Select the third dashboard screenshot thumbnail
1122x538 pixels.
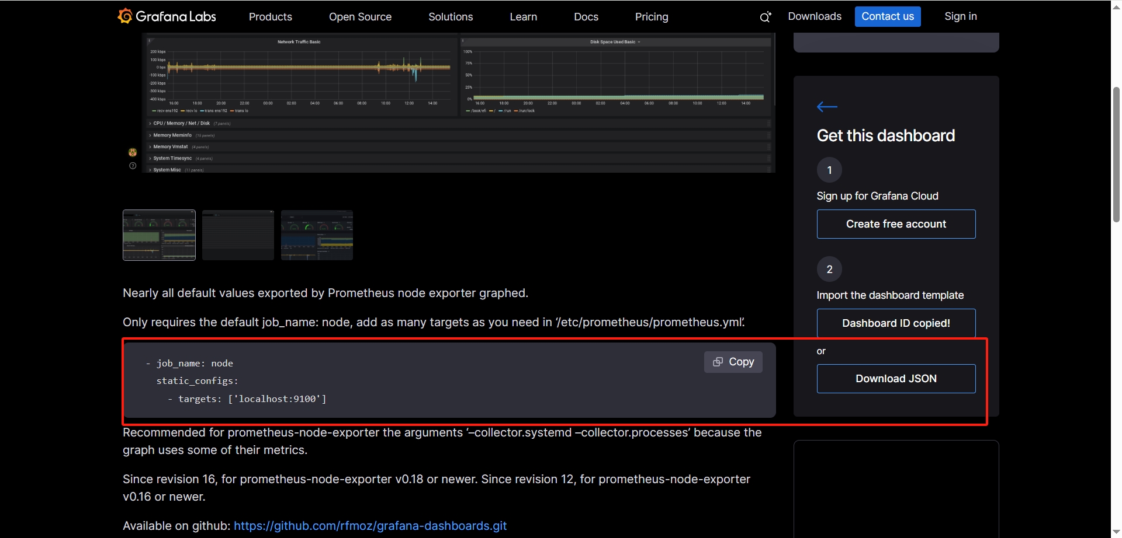pyautogui.click(x=317, y=235)
